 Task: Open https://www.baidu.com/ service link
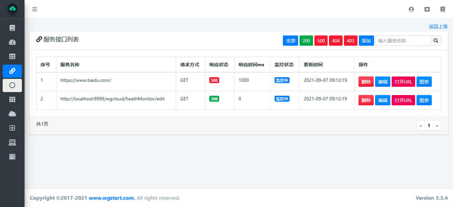[86, 80]
